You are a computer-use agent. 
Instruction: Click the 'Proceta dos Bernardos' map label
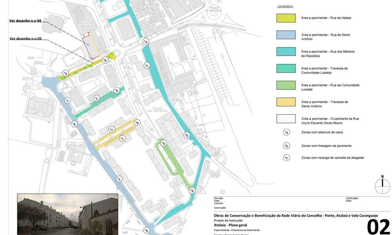(158, 109)
